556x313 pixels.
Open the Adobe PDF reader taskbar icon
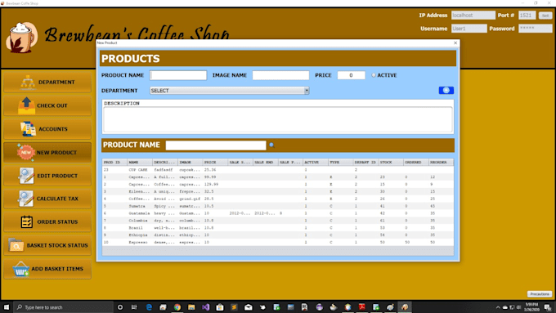361,307
